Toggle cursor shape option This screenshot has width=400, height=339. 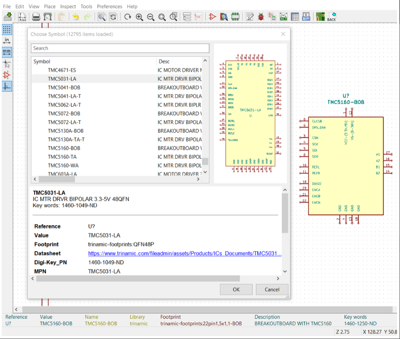point(6,64)
